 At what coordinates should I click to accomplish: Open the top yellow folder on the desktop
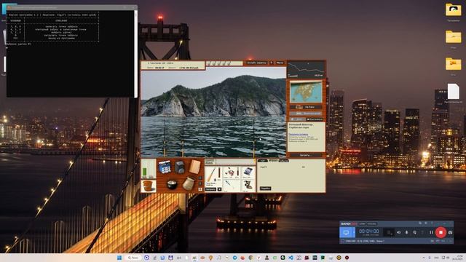point(453,9)
